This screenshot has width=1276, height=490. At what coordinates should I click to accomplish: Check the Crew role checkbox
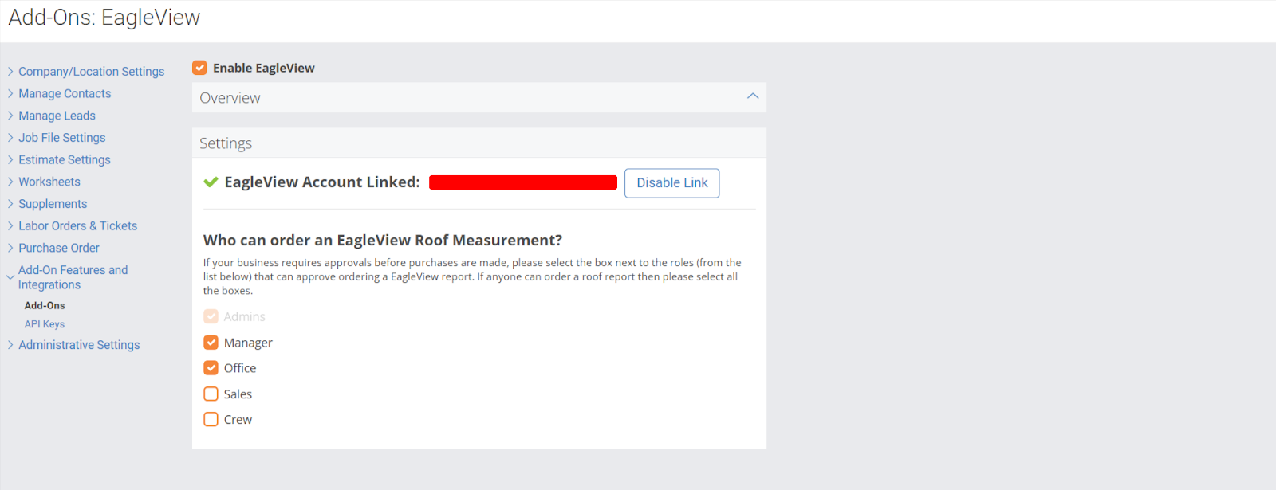pos(211,419)
